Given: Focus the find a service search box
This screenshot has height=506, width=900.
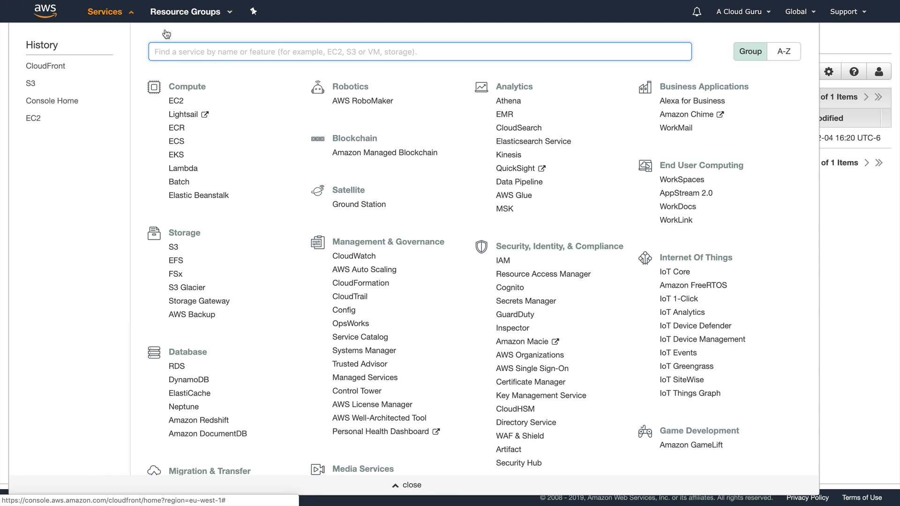Looking at the screenshot, I should tap(420, 52).
